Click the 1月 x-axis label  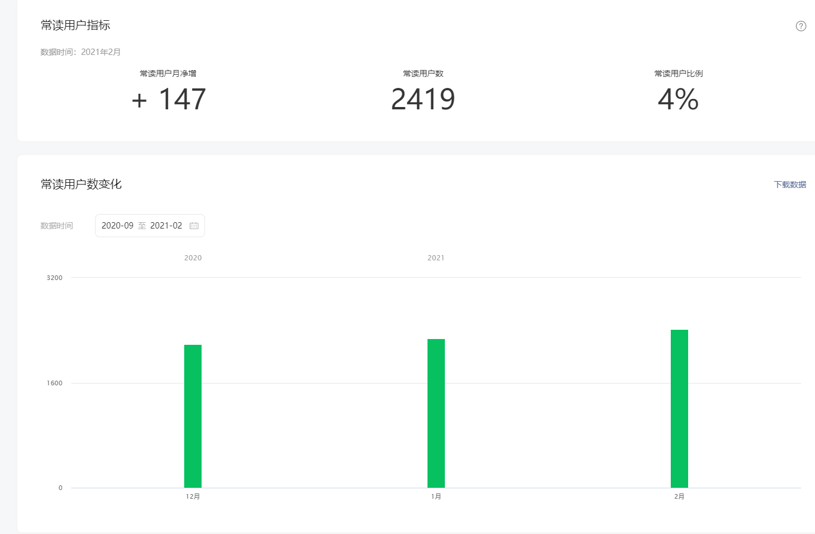[x=436, y=497]
